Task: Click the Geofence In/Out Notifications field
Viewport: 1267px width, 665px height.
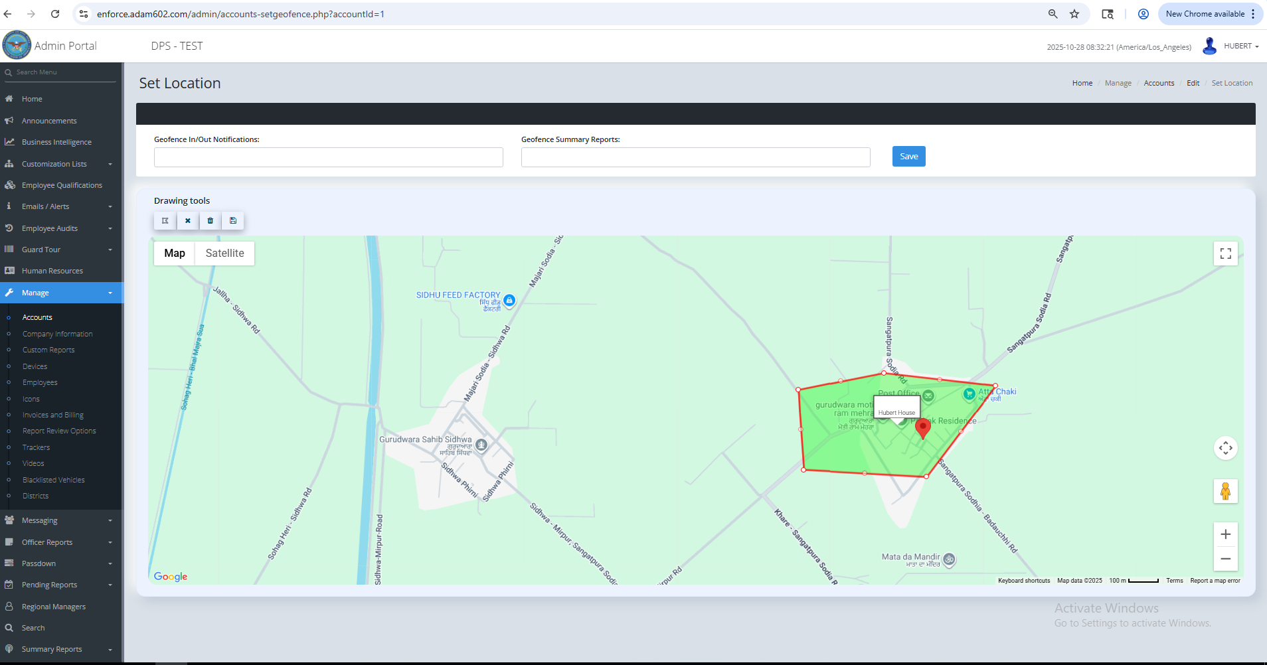Action: point(328,157)
